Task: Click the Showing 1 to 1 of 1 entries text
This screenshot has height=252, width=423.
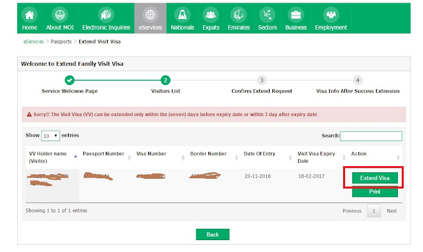Action: tap(56, 210)
